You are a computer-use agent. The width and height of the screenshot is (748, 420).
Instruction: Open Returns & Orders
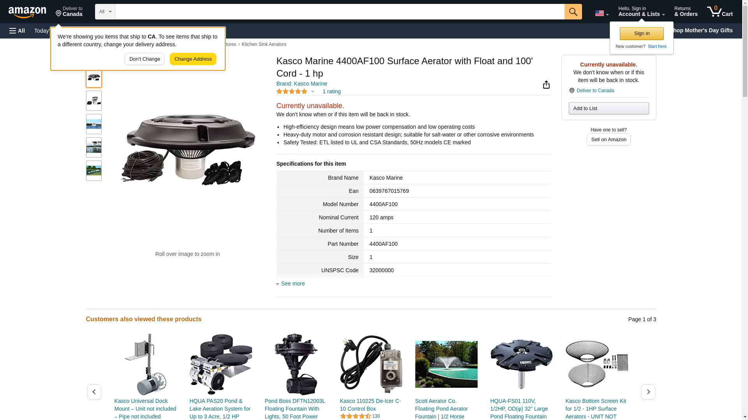click(686, 12)
